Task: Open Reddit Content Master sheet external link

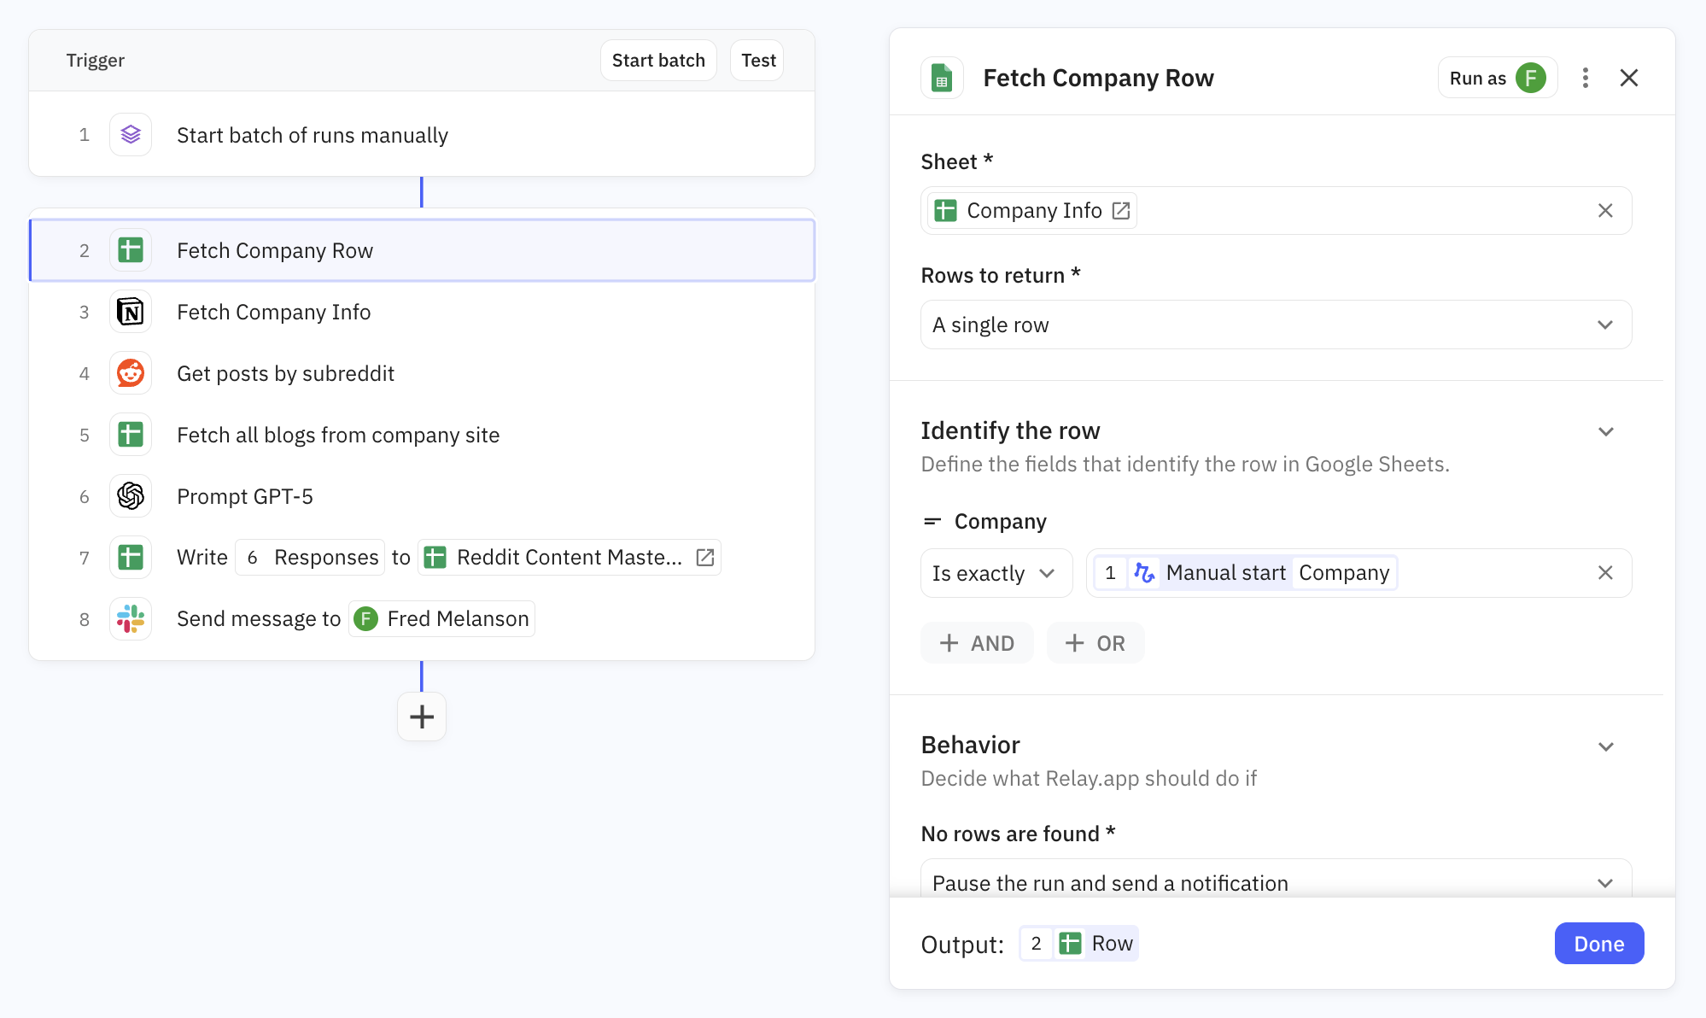Action: point(705,558)
